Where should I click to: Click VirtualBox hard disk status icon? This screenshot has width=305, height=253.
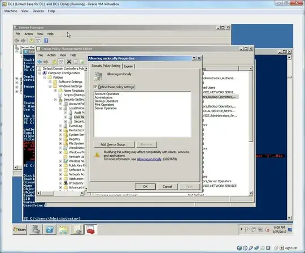tap(239, 248)
